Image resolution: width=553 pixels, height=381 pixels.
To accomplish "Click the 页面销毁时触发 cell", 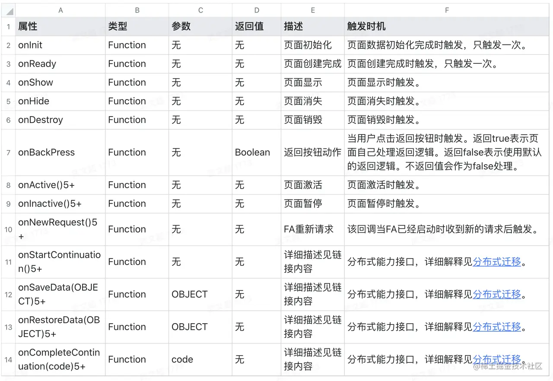I will pyautogui.click(x=447, y=120).
